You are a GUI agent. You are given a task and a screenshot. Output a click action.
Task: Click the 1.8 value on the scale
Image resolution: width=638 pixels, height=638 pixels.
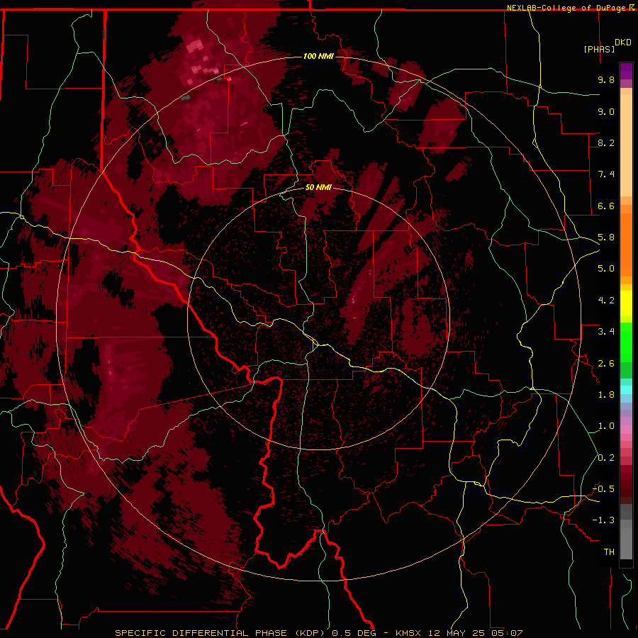[x=606, y=395]
